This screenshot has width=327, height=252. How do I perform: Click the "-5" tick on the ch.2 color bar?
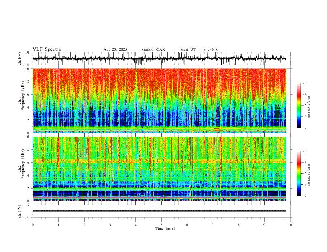click(x=304, y=173)
